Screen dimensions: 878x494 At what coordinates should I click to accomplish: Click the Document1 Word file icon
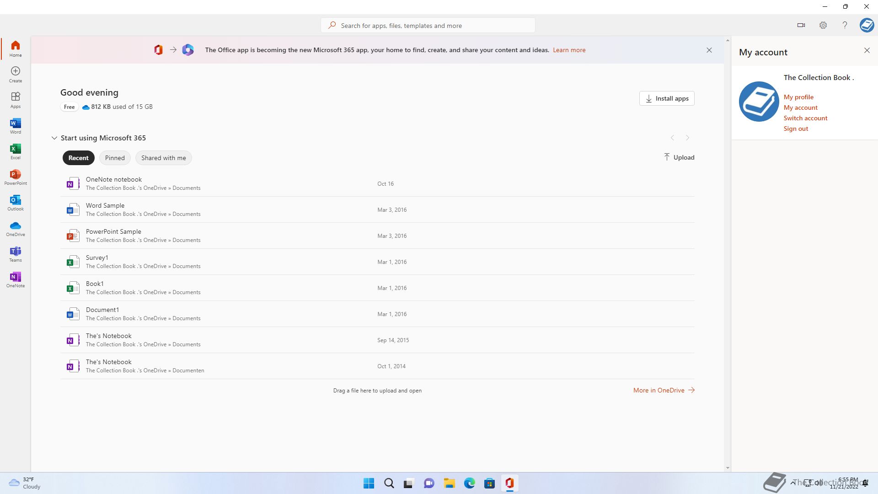coord(72,314)
